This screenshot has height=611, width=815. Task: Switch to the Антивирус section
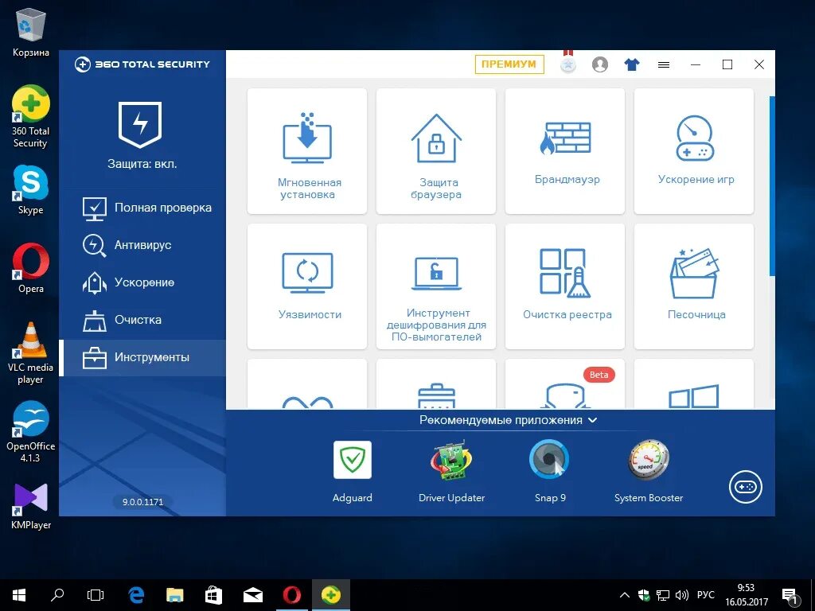pos(142,245)
